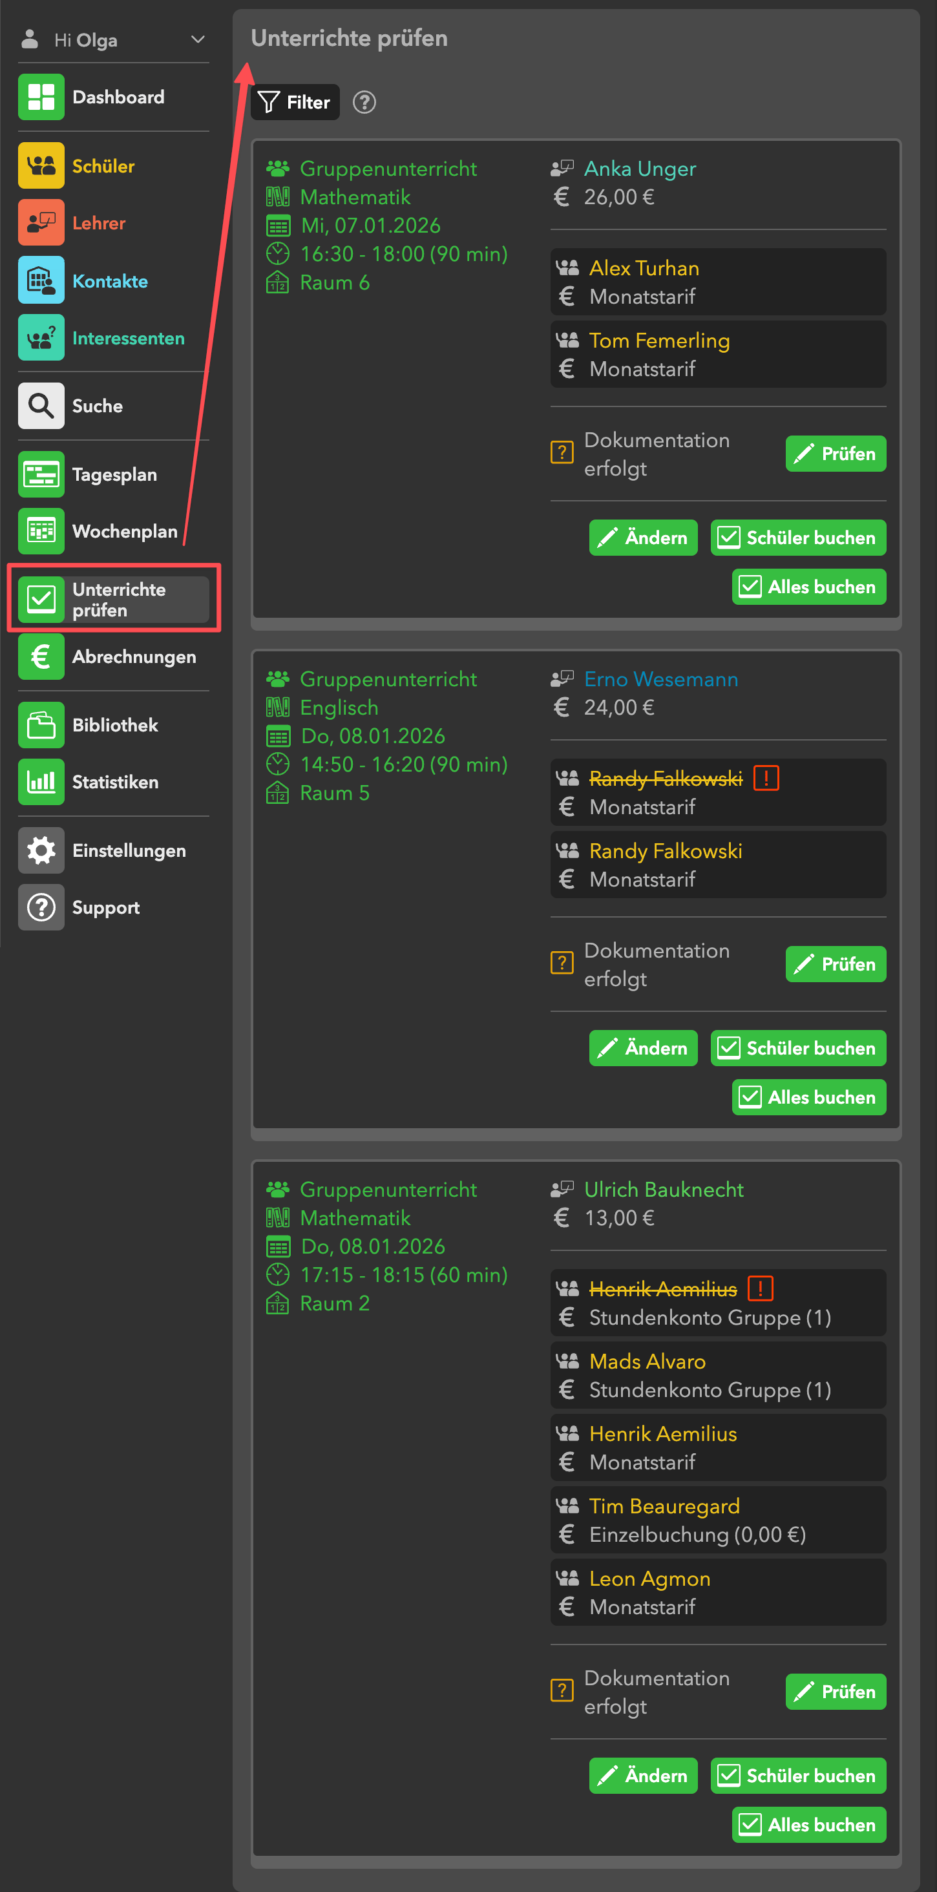The width and height of the screenshot is (937, 1892).
Task: Open teacher link Erno Wesemann
Action: (661, 679)
